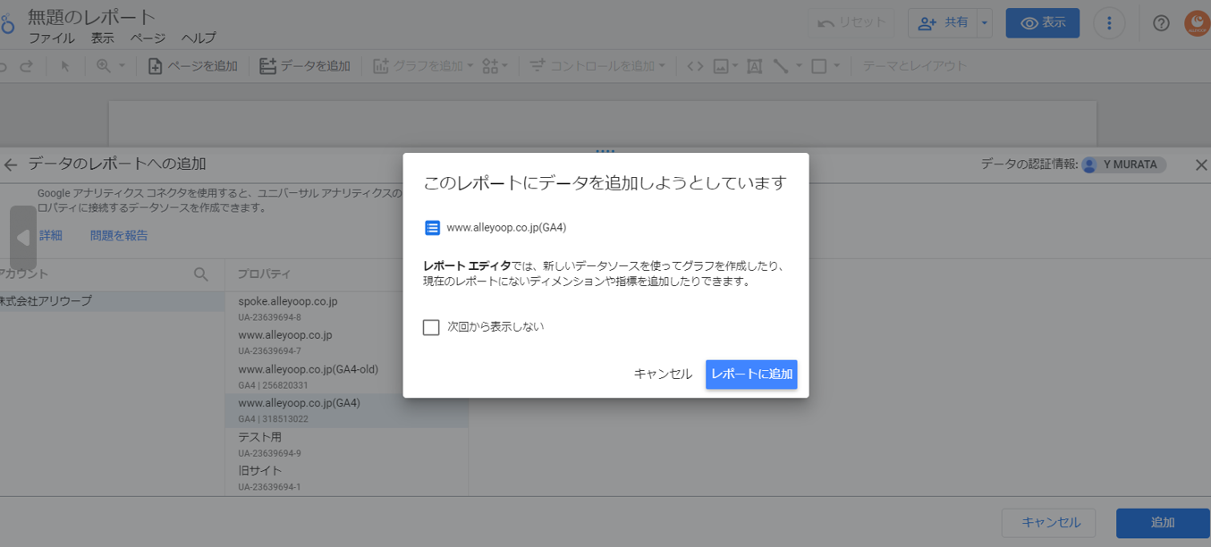Open the ページ menu
This screenshot has width=1211, height=547.
(148, 38)
